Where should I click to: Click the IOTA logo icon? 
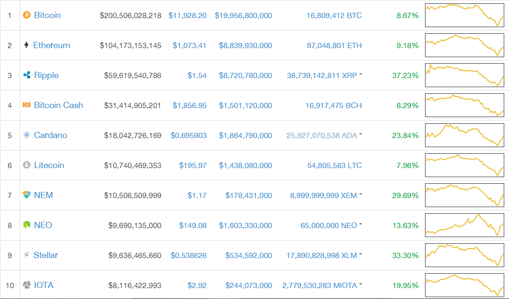(27, 285)
